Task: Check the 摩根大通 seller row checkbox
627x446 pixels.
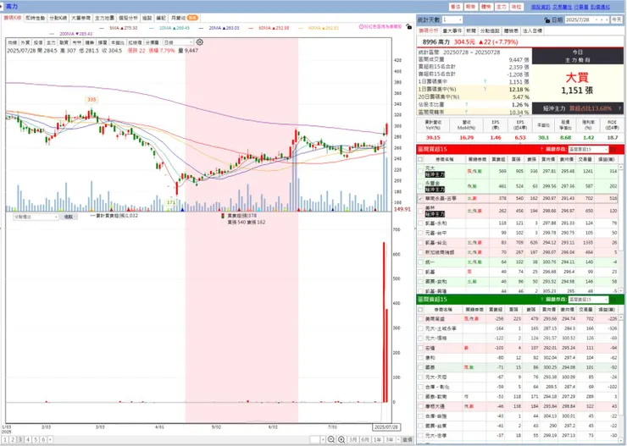Action: click(x=420, y=406)
